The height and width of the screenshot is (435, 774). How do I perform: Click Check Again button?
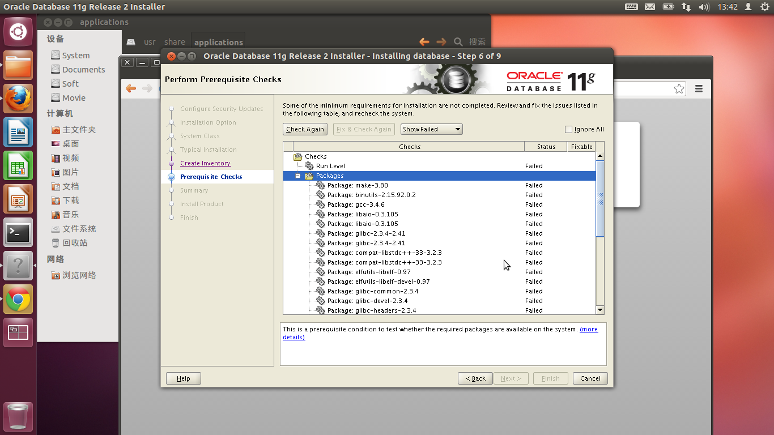click(x=305, y=129)
